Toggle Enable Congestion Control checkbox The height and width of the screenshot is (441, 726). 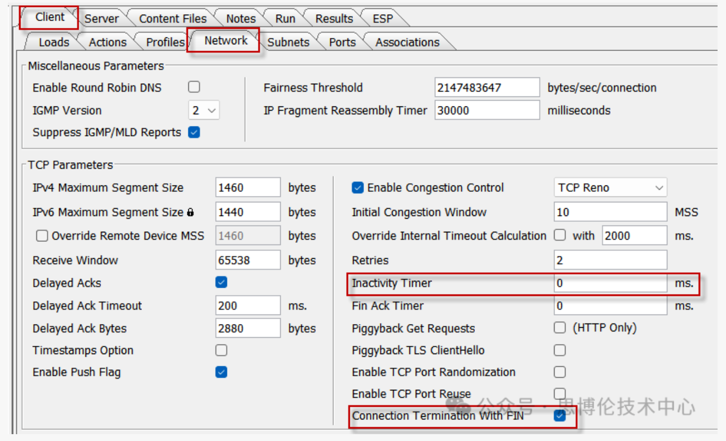point(358,188)
